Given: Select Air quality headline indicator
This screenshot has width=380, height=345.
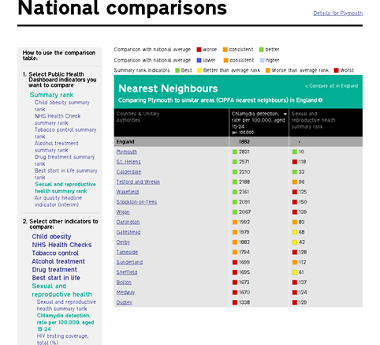Looking at the screenshot, I should coord(58,201).
